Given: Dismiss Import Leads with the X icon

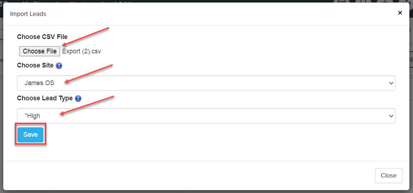Looking at the screenshot, I should coord(400,13).
